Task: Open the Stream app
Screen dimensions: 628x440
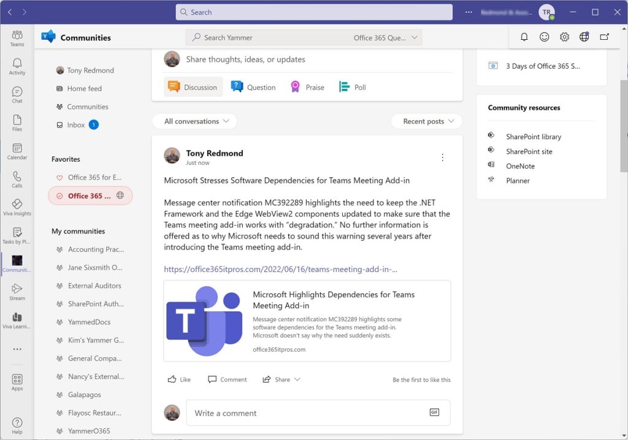Action: 17,292
